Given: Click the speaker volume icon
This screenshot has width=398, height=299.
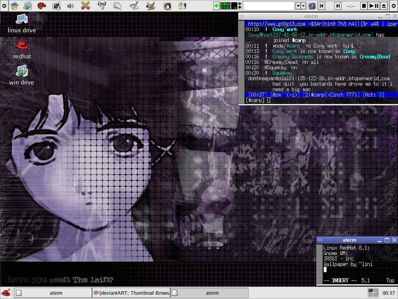Looking at the screenshot, I should click(x=70, y=5).
